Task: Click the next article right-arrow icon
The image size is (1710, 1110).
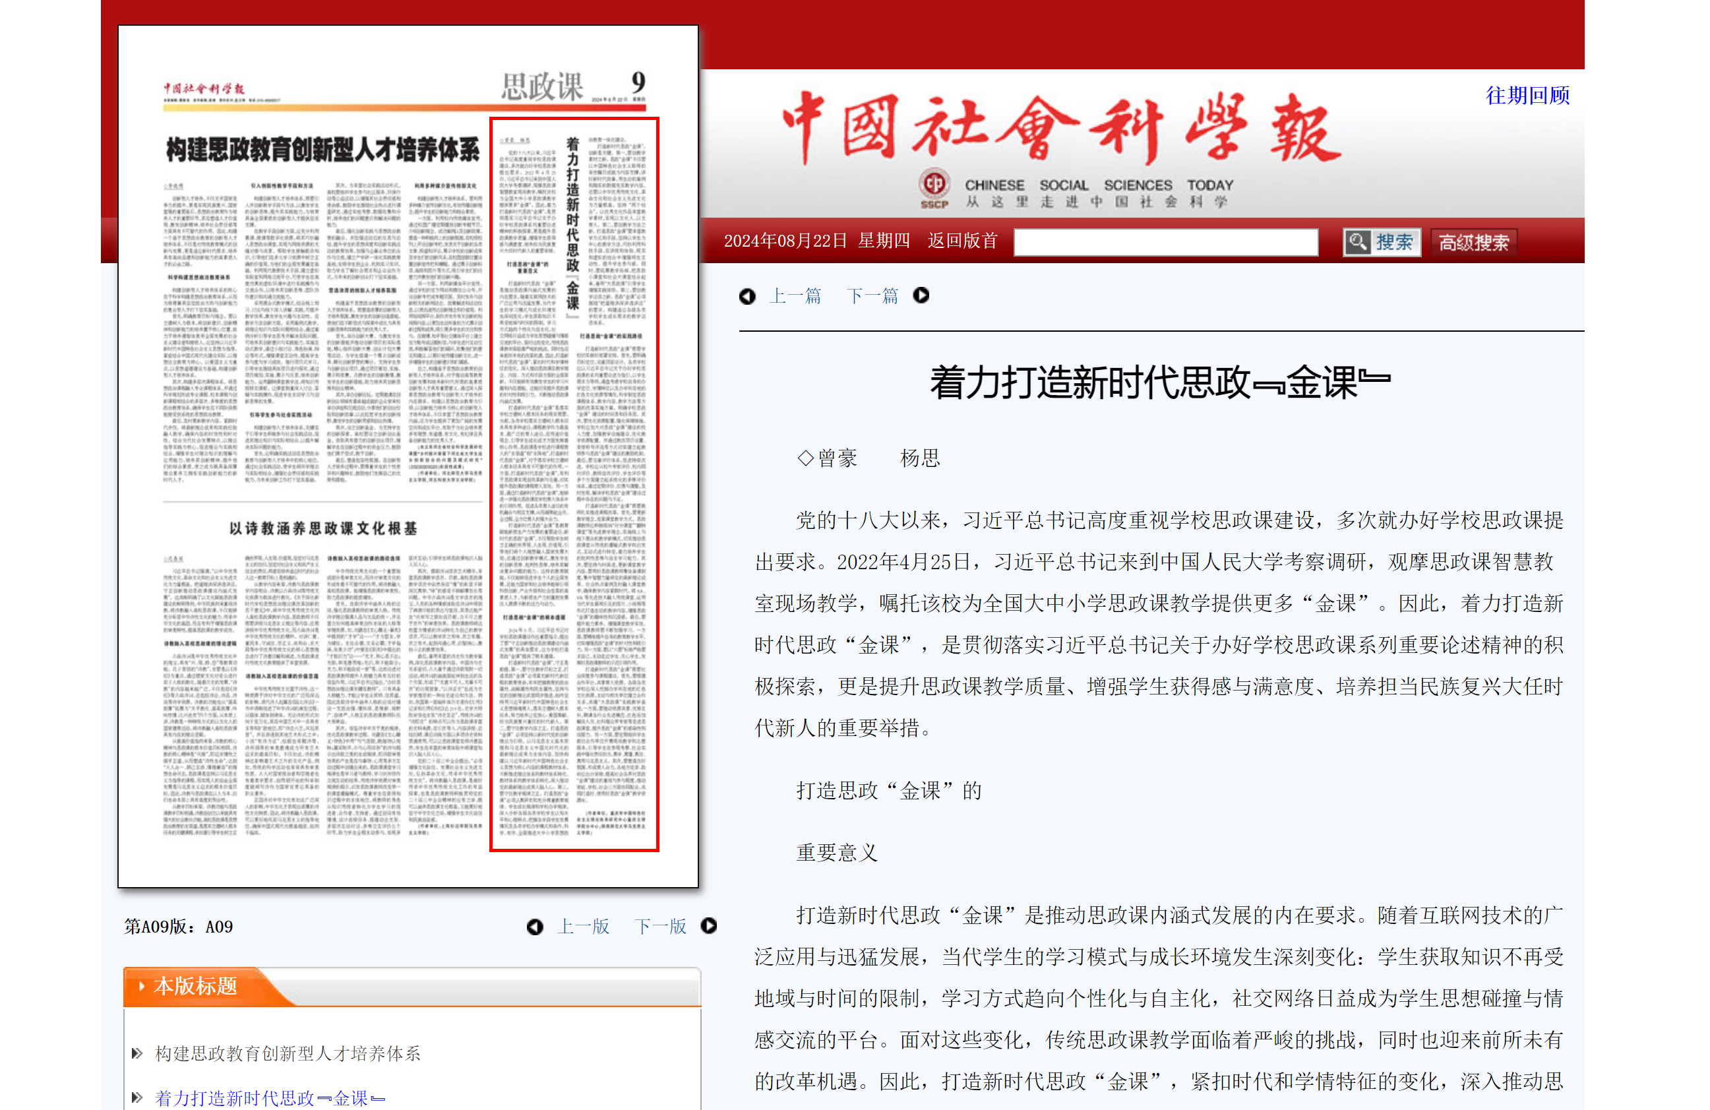Action: coord(921,295)
